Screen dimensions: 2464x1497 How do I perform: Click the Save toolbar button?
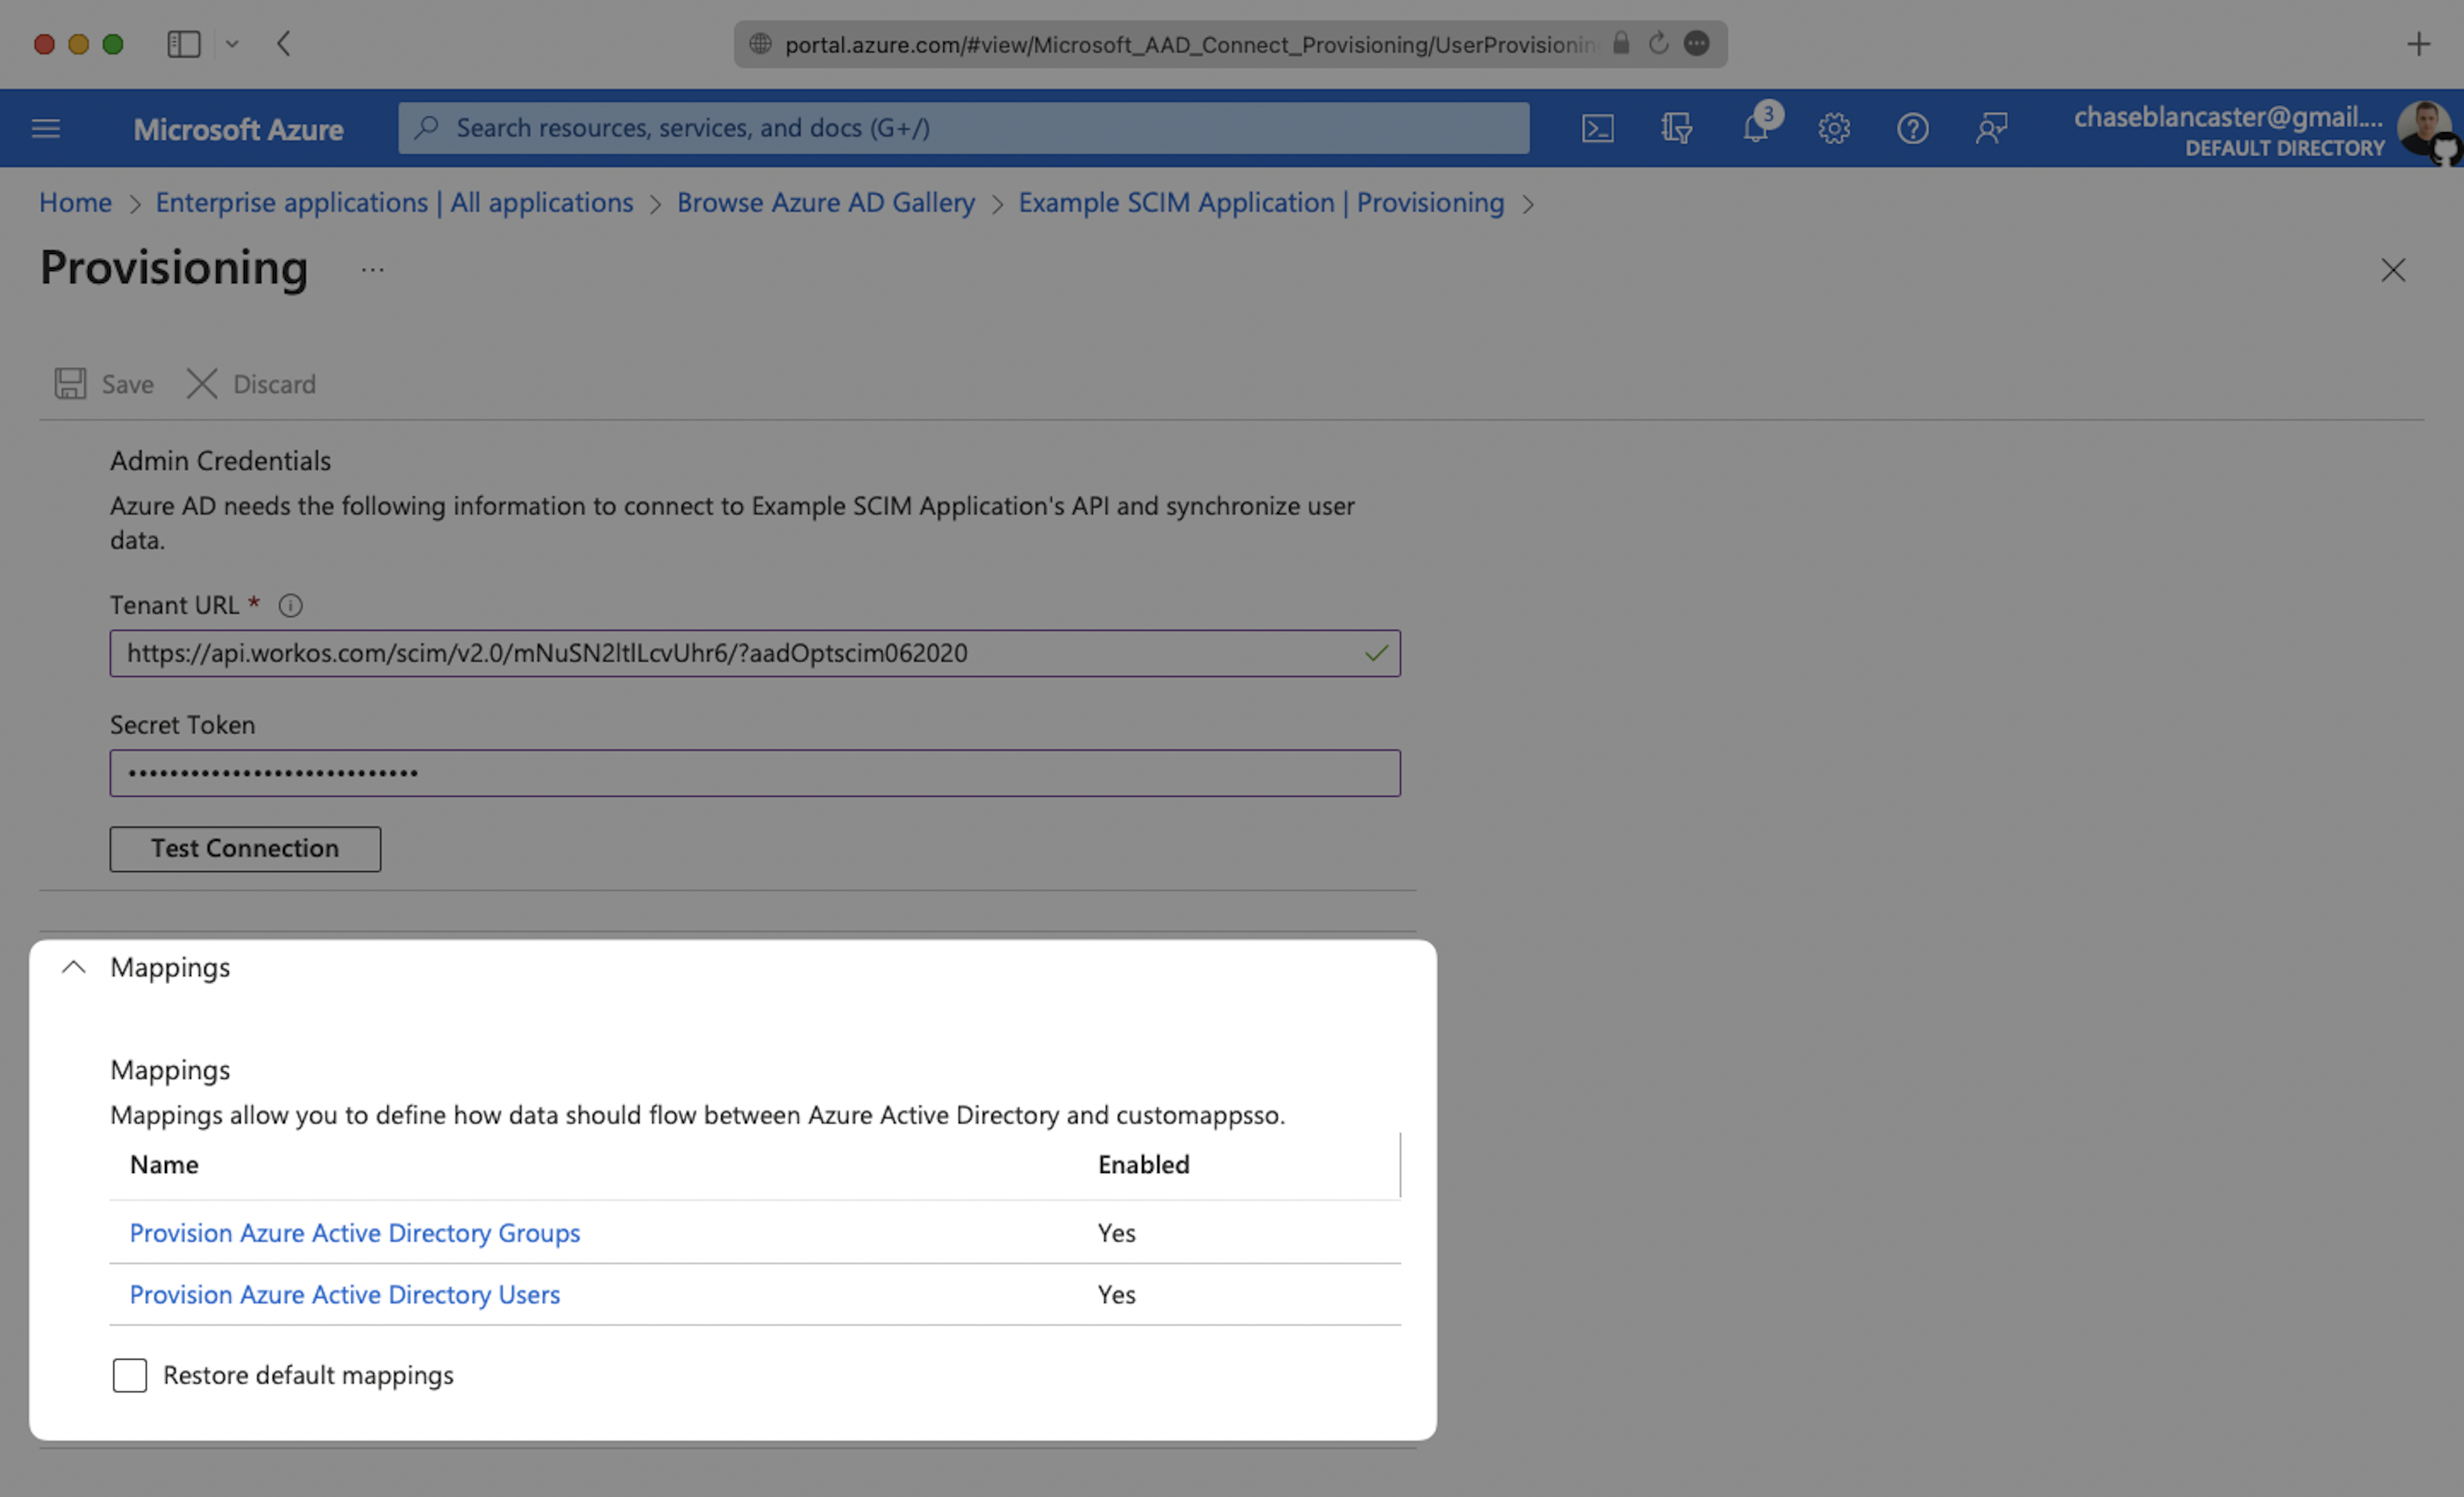pos(105,384)
